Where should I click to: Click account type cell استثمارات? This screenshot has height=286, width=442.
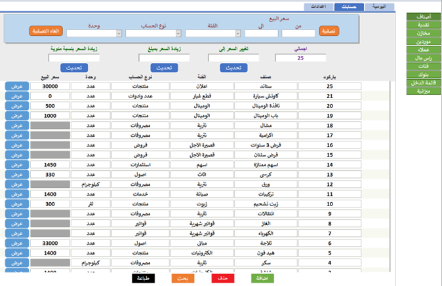[140, 165]
